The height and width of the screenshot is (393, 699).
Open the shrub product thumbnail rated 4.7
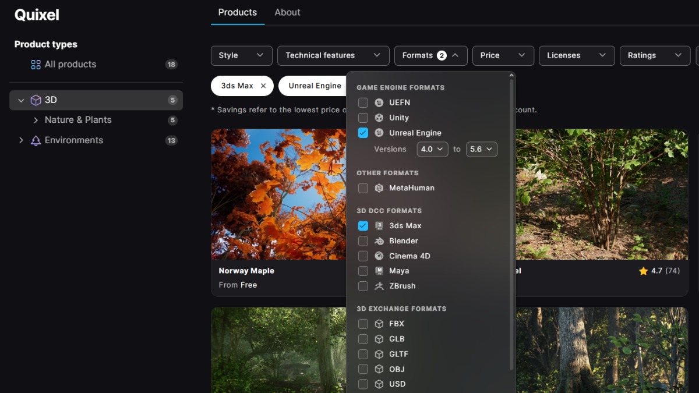tap(602, 194)
